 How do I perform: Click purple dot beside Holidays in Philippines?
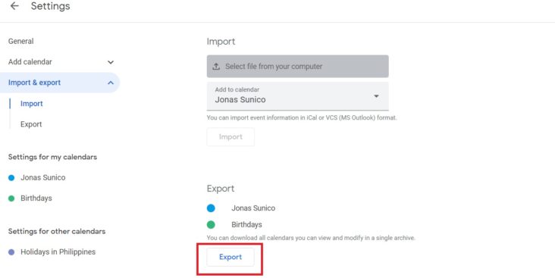click(11, 252)
